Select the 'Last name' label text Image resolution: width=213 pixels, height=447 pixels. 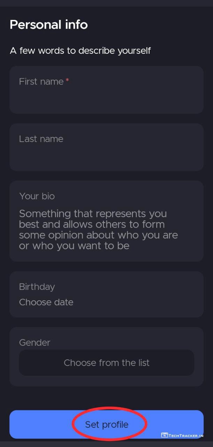point(41,139)
